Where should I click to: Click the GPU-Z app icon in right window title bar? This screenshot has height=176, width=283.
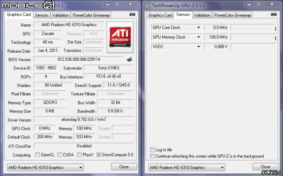(x=147, y=6)
